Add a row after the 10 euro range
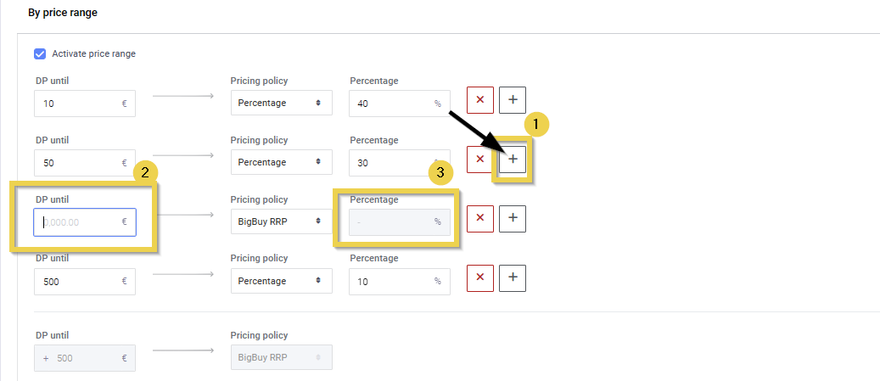 (x=512, y=100)
